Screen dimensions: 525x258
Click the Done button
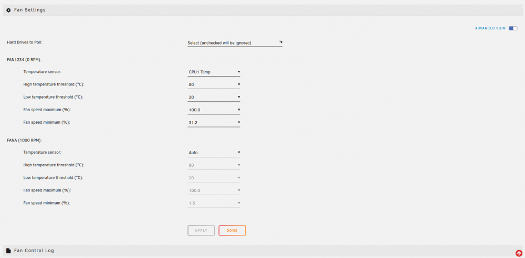232,231
